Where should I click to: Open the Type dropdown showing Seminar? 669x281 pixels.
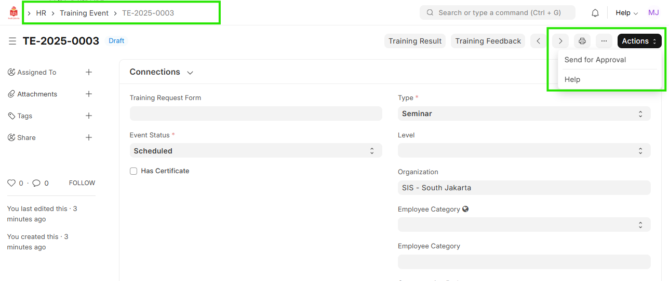524,114
